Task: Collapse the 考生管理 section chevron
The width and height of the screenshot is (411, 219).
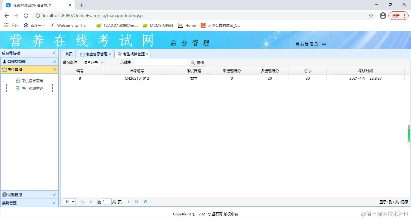Action: [54, 69]
